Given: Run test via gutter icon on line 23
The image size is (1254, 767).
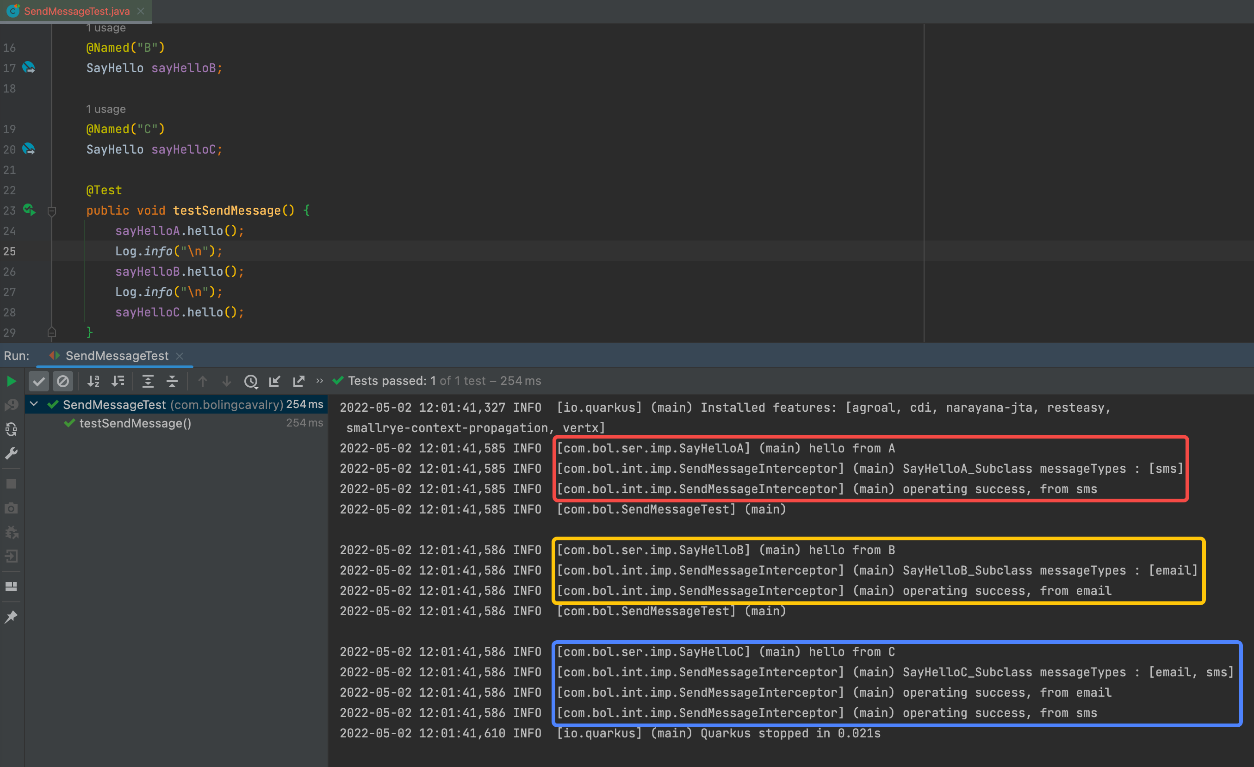Looking at the screenshot, I should (x=29, y=210).
